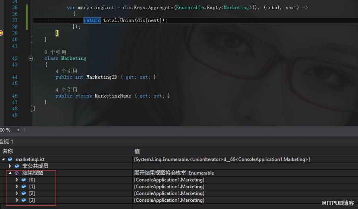
Task: Select the value cell of item [0]
Action: [x=169, y=180]
